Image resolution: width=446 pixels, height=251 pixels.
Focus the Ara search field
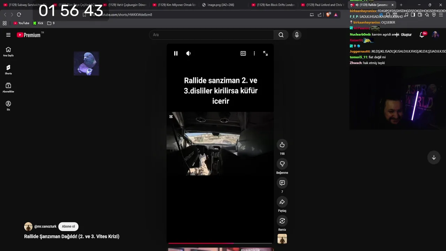212,35
